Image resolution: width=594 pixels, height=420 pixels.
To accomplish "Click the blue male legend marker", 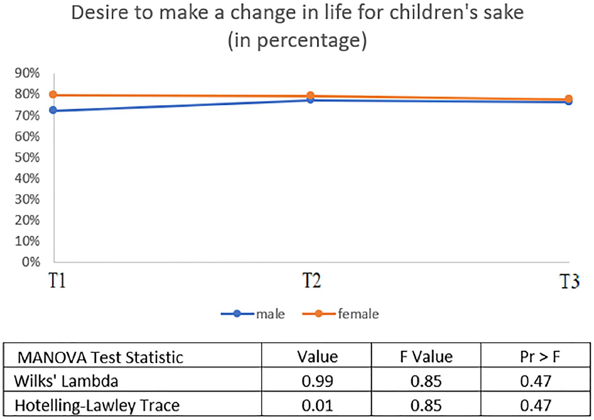I will pos(237,314).
